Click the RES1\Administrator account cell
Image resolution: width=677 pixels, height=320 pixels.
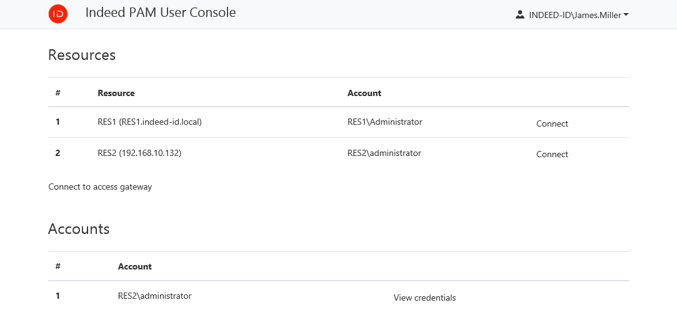point(384,122)
